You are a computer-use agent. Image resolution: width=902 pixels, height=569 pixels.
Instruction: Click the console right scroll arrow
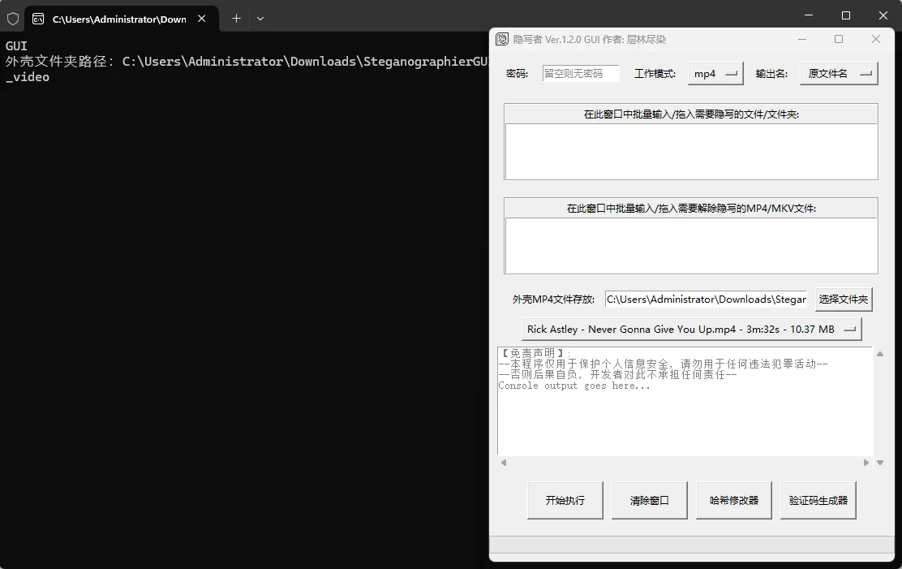click(866, 462)
